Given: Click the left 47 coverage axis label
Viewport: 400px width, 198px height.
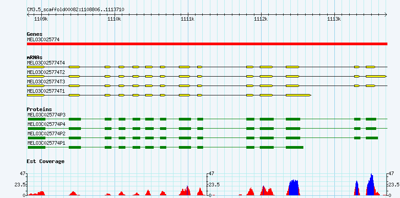Looking at the screenshot, I should (22, 174).
